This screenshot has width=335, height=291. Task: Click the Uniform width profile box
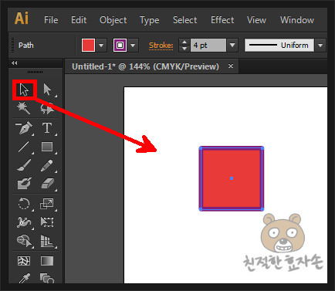279,46
